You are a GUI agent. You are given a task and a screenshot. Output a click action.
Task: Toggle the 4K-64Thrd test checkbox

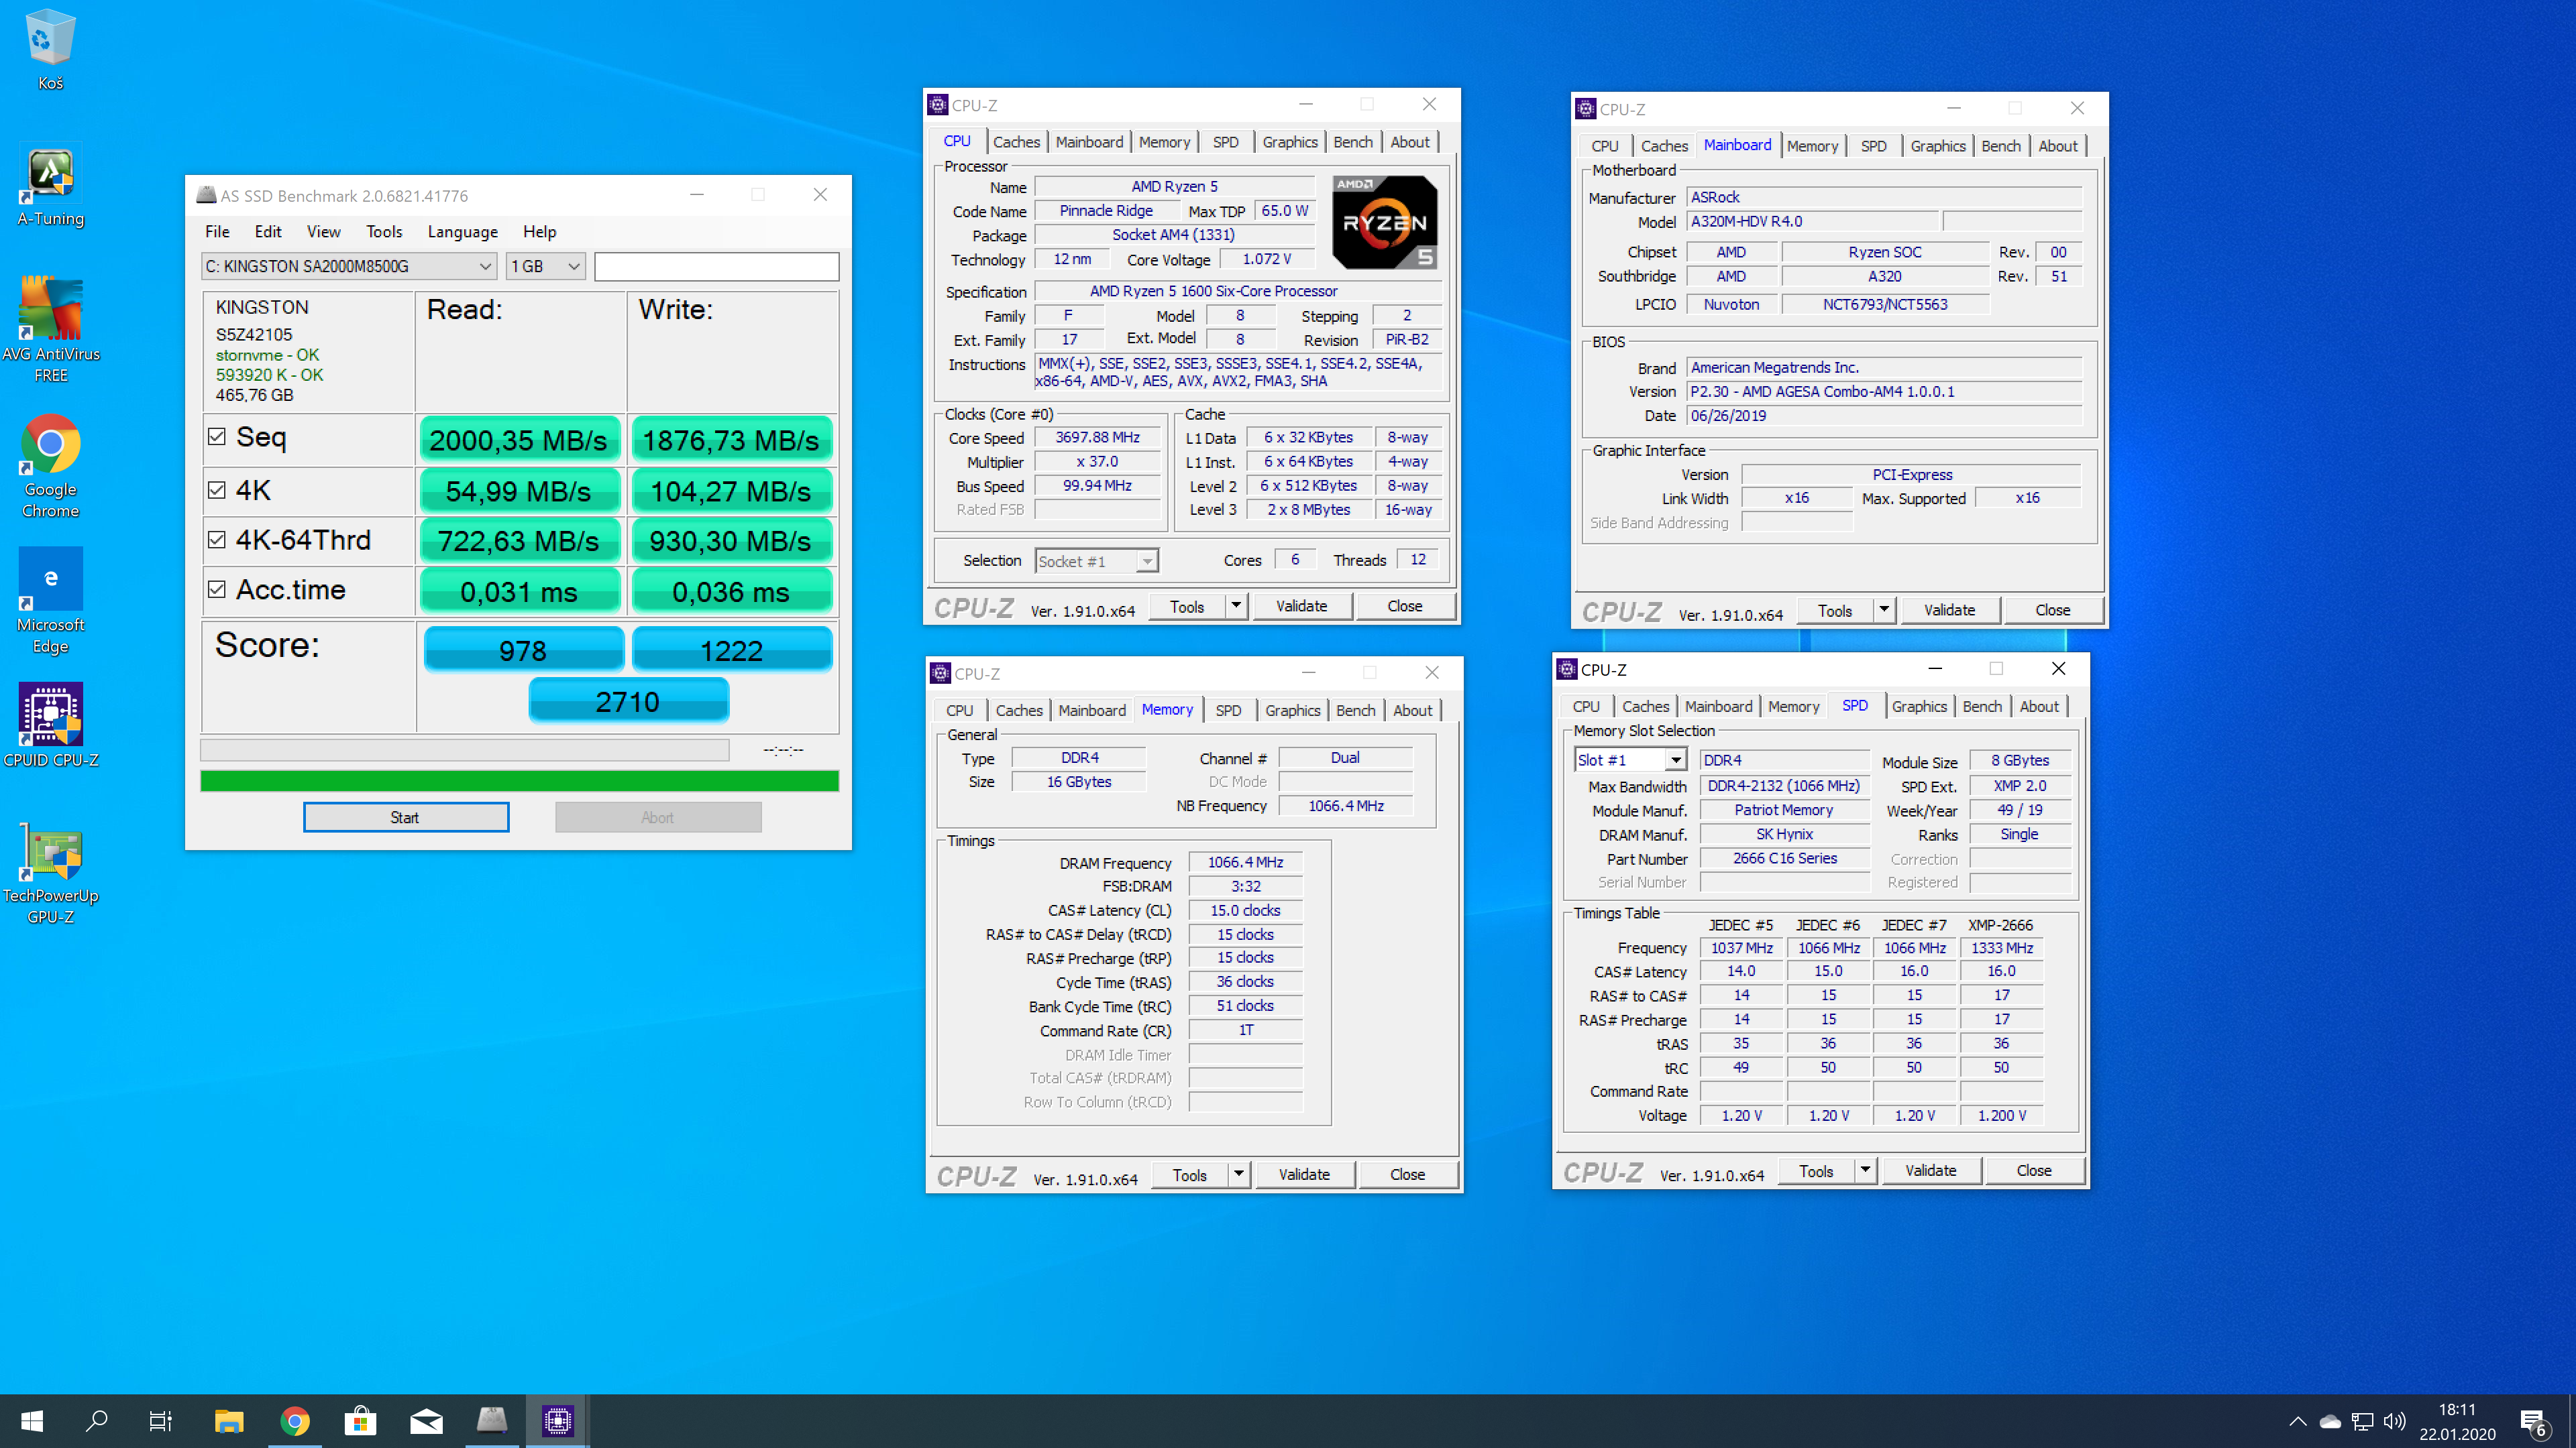click(x=216, y=540)
